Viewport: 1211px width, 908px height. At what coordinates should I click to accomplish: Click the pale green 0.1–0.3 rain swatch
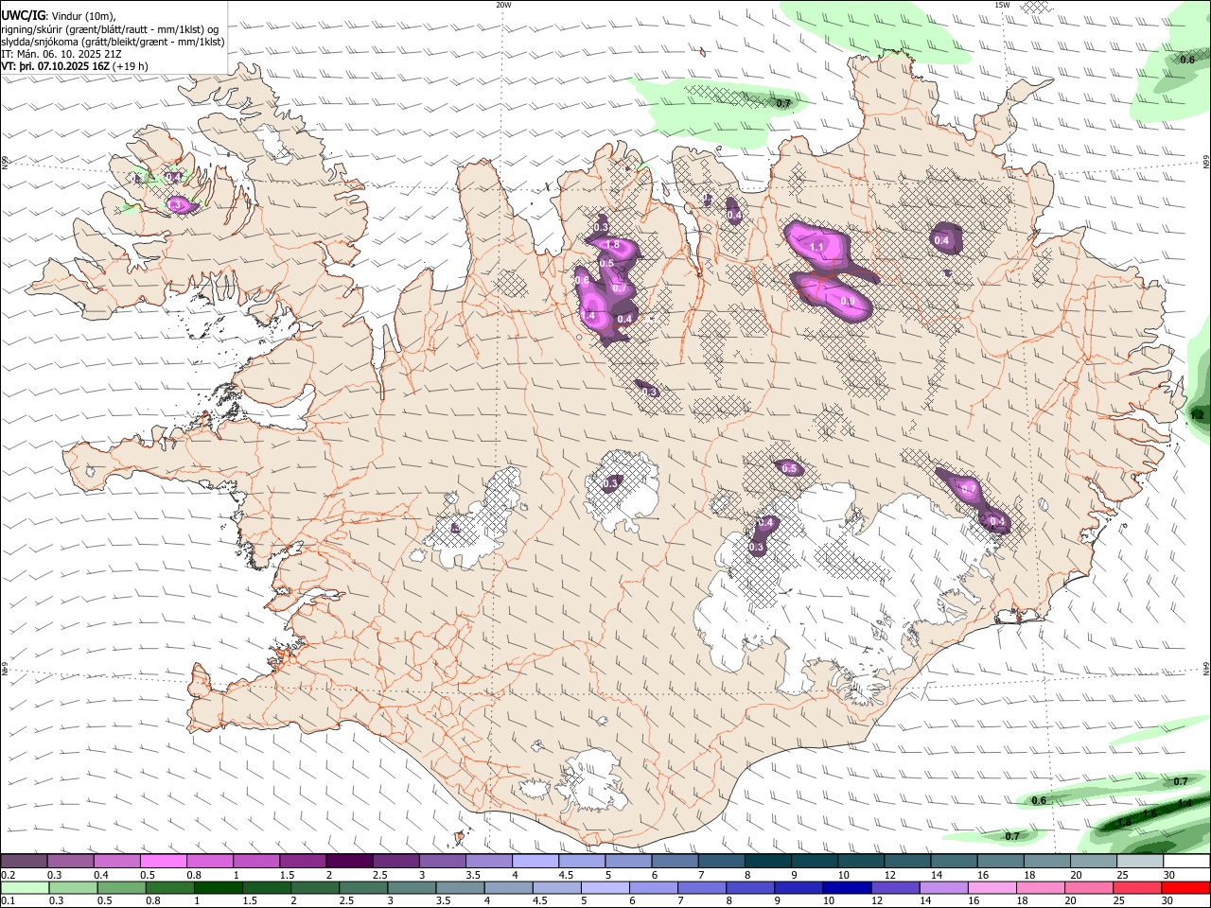24,887
